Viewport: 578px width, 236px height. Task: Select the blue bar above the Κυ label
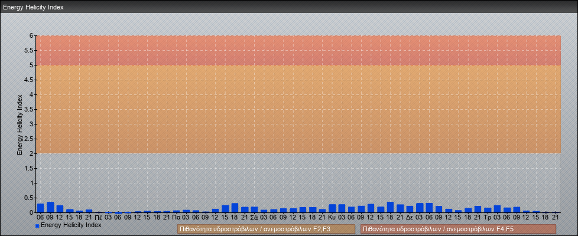click(x=332, y=208)
